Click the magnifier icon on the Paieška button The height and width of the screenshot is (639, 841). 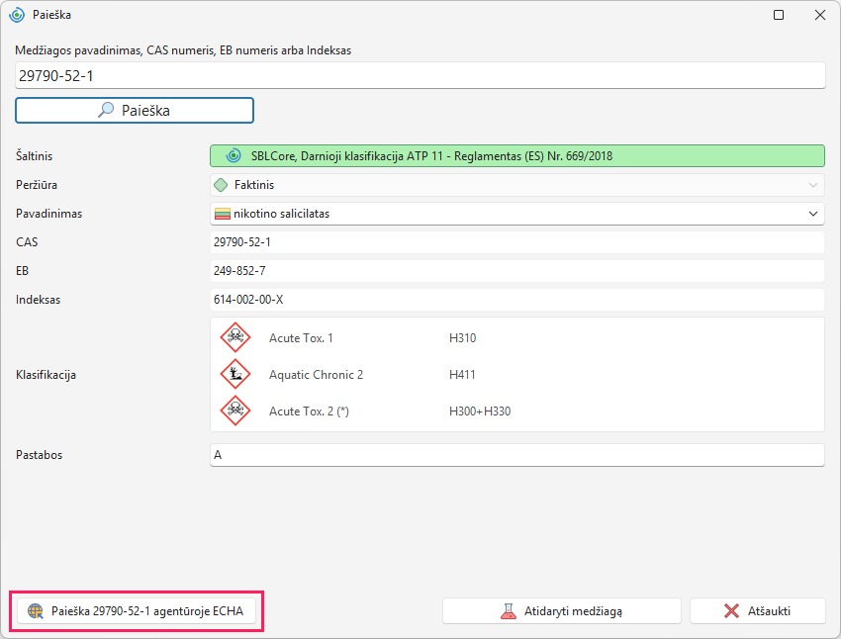tap(106, 110)
